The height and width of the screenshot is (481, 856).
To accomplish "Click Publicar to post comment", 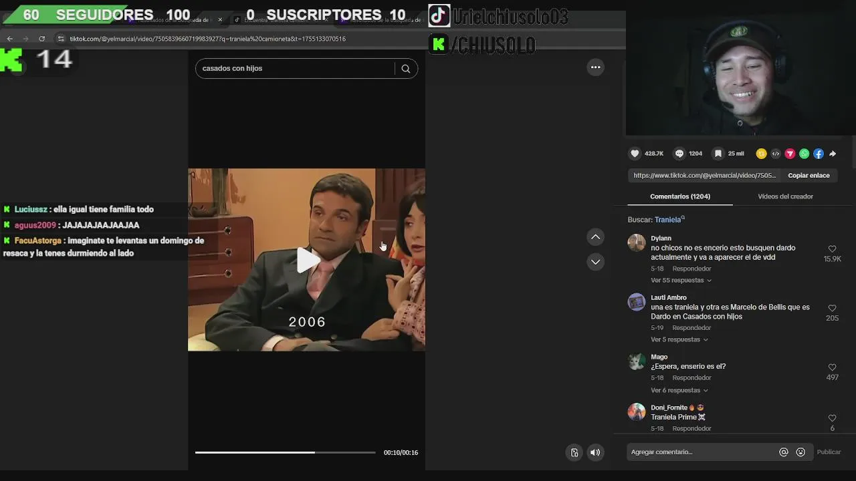I will 829,452.
